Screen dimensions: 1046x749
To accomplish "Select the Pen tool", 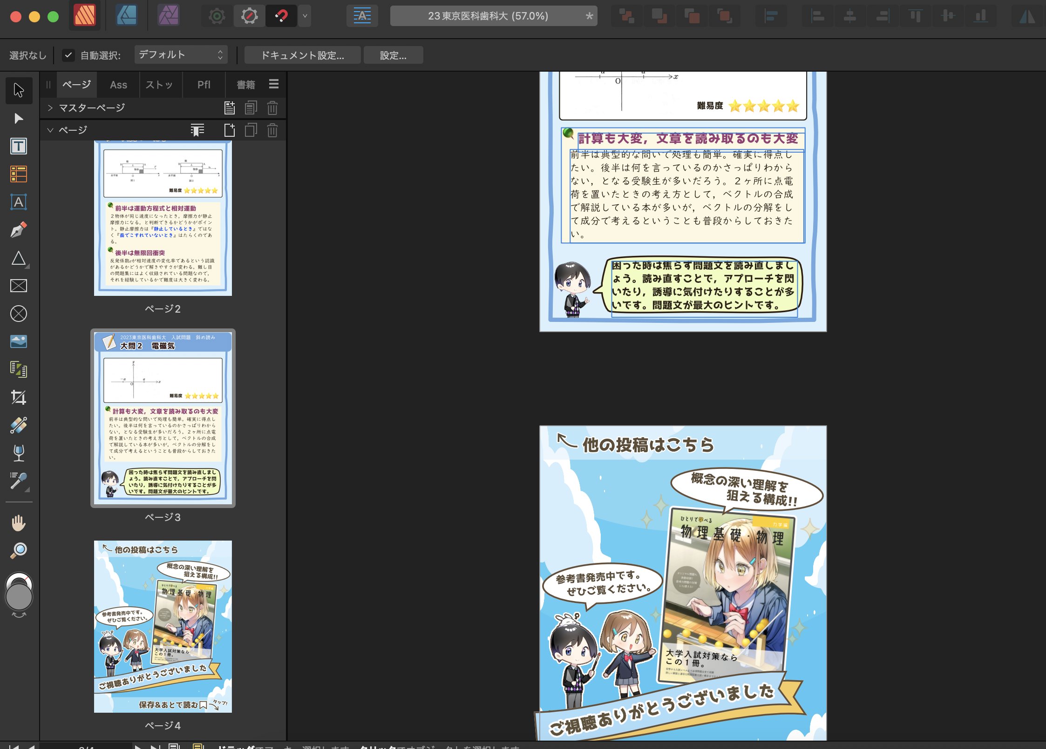I will click(x=19, y=230).
